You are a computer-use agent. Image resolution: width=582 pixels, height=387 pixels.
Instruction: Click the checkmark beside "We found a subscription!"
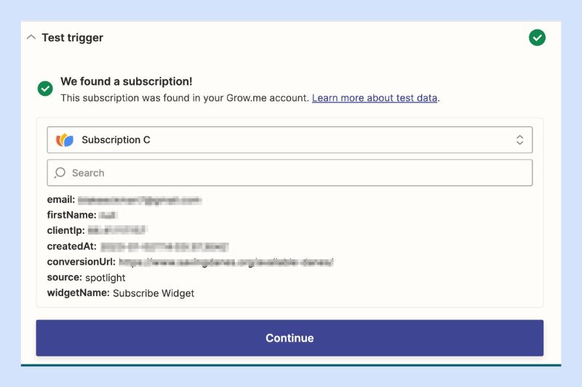click(45, 89)
